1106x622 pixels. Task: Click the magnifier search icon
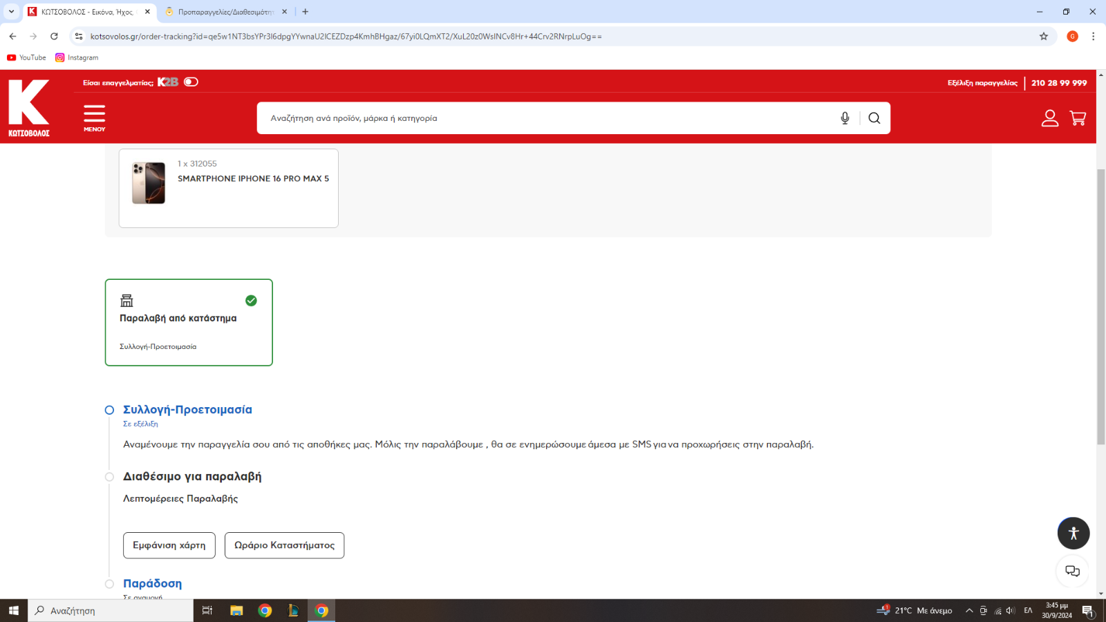pyautogui.click(x=874, y=118)
